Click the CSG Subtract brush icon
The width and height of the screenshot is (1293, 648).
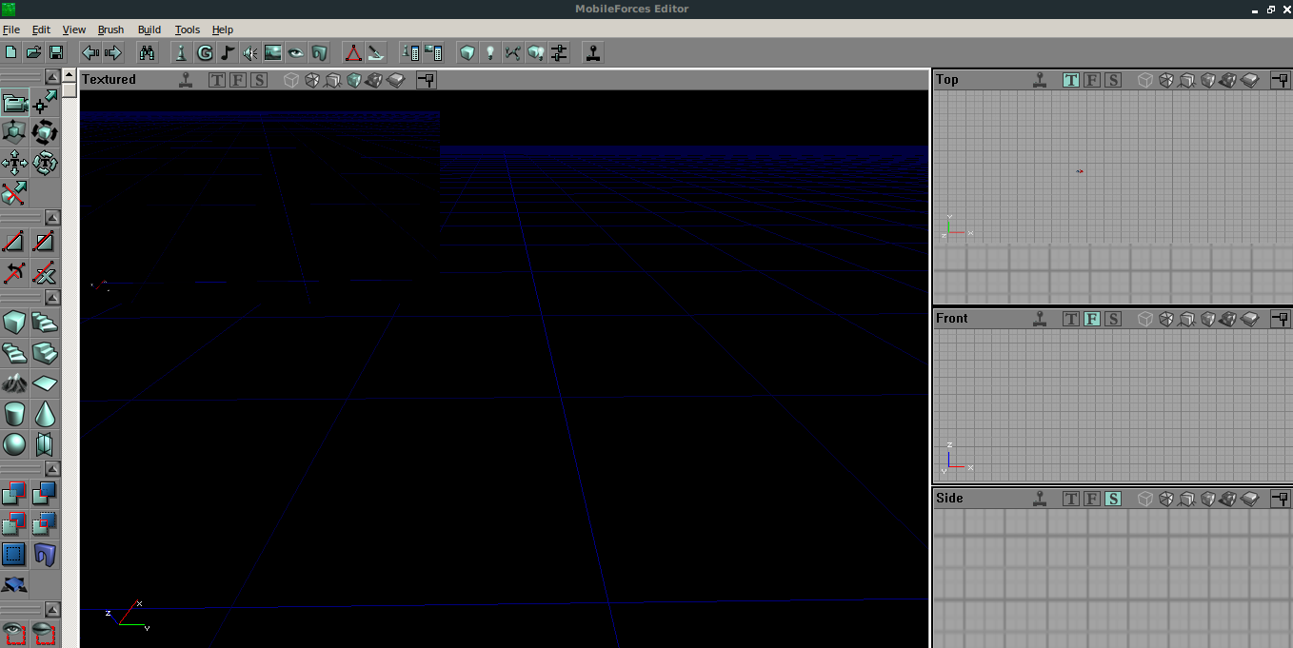pos(45,493)
